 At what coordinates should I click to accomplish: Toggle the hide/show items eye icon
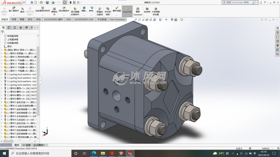click(x=166, y=20)
